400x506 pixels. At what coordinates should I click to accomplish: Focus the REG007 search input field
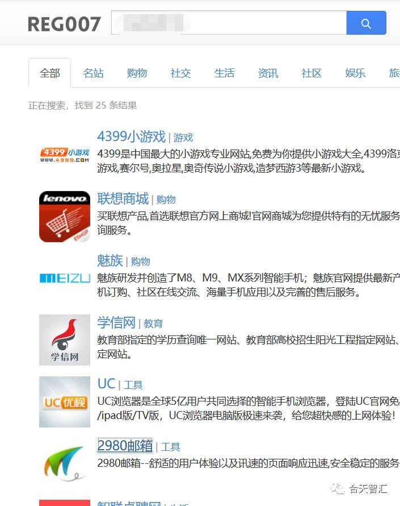tap(229, 23)
